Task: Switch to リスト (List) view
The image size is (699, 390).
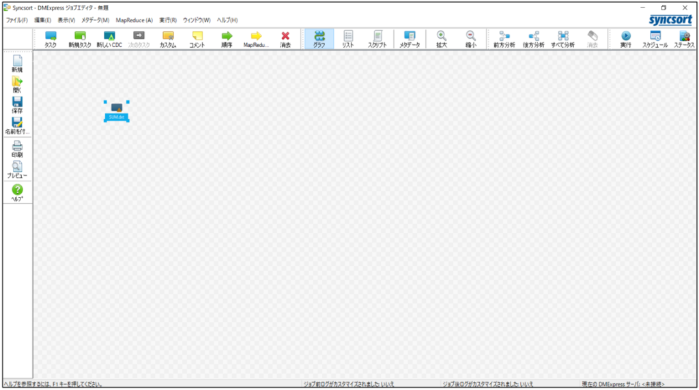Action: pos(348,39)
